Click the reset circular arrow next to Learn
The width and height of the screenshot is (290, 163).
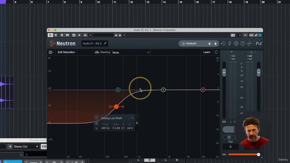[216, 53]
